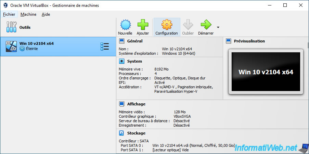The width and height of the screenshot is (309, 154).
Task: Open the Fichier menu
Action: (x=9, y=14)
